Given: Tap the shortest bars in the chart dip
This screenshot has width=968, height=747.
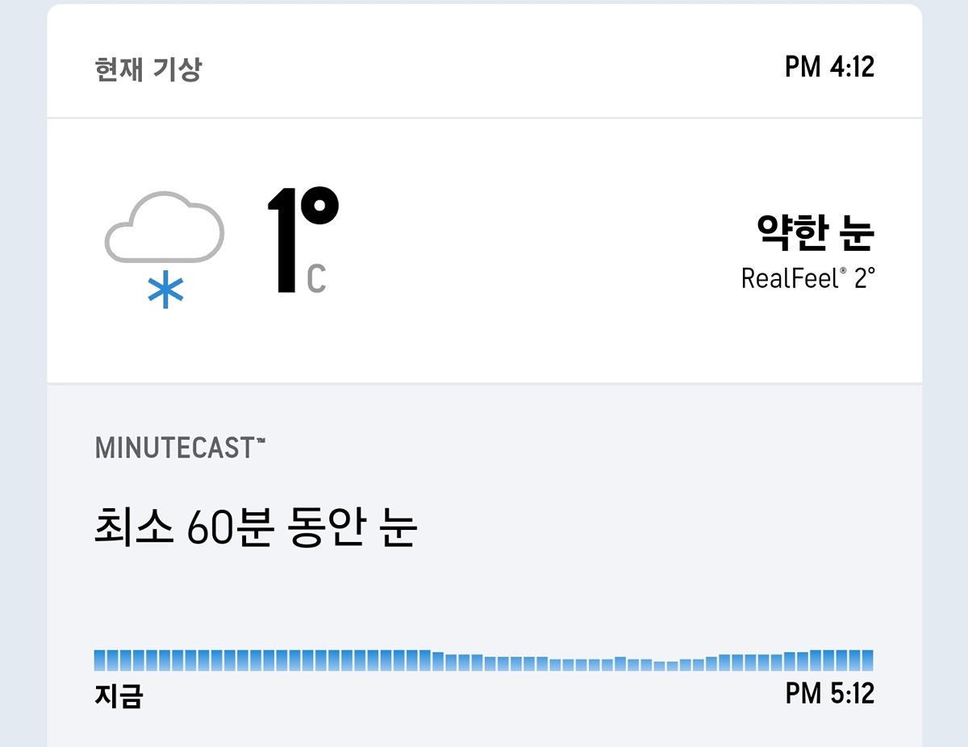Looking at the screenshot, I should [x=665, y=666].
